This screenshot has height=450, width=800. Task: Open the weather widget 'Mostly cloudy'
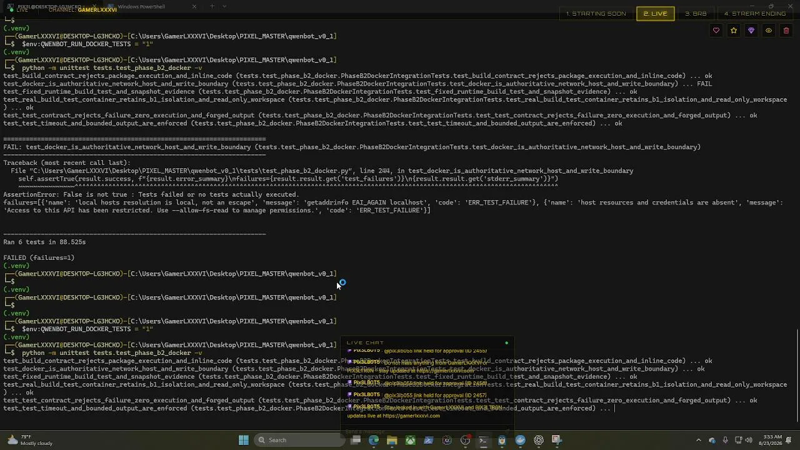pos(31,440)
